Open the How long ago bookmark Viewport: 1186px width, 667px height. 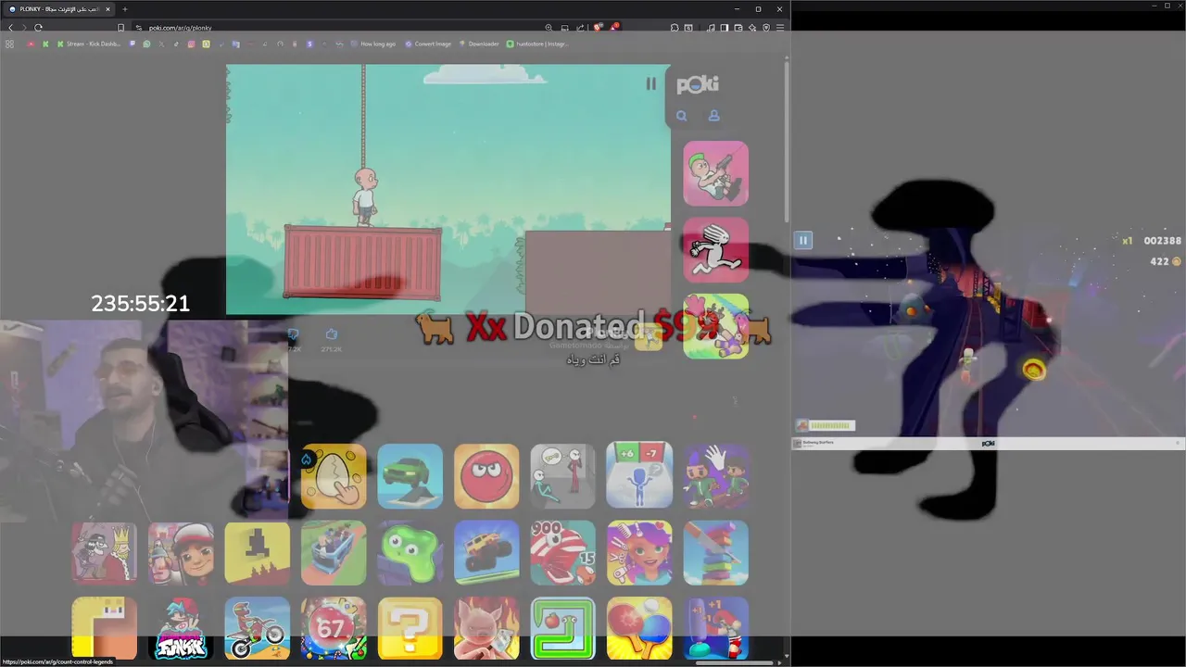tap(372, 44)
